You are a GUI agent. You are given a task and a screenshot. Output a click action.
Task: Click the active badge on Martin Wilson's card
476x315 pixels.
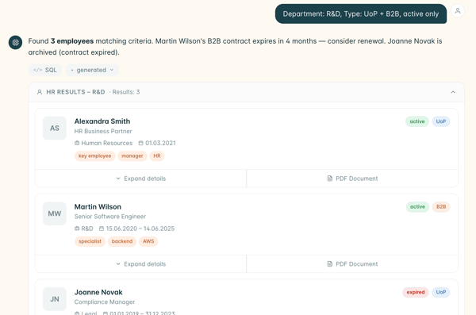pyautogui.click(x=417, y=207)
